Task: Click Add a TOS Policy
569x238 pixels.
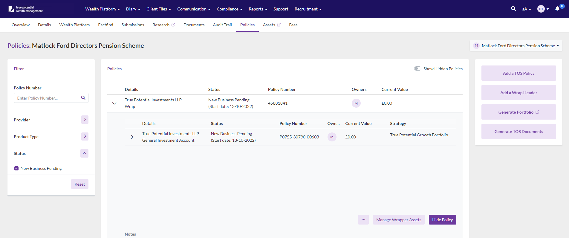Action: 518,73
